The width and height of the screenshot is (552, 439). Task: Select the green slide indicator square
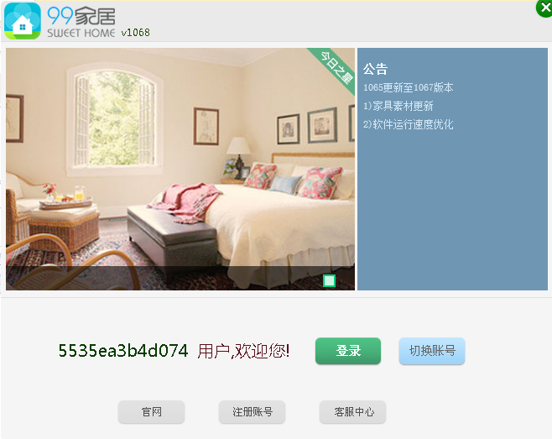[329, 281]
